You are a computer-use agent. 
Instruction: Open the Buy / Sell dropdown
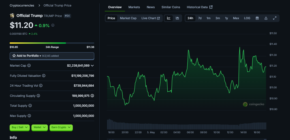tap(20, 127)
